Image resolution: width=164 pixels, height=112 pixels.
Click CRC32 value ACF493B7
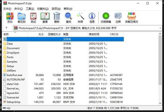click(x=116, y=75)
